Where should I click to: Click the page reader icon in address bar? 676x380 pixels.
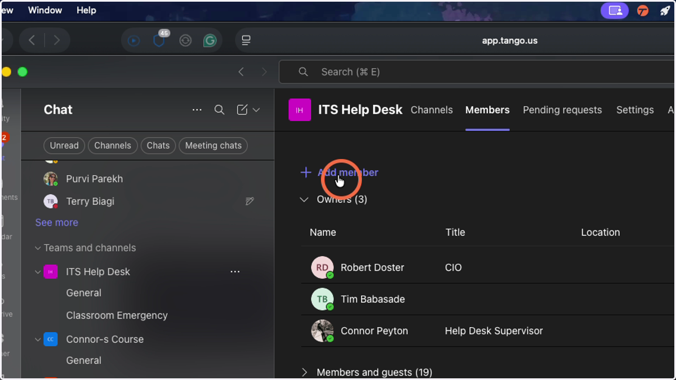[x=246, y=41]
